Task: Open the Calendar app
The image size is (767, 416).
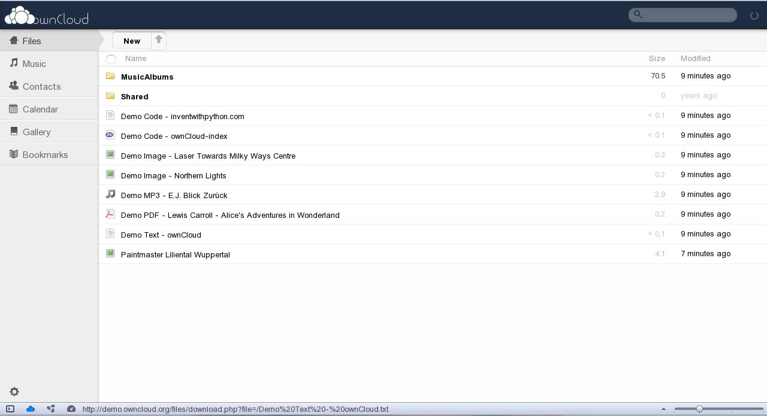Action: click(x=40, y=109)
